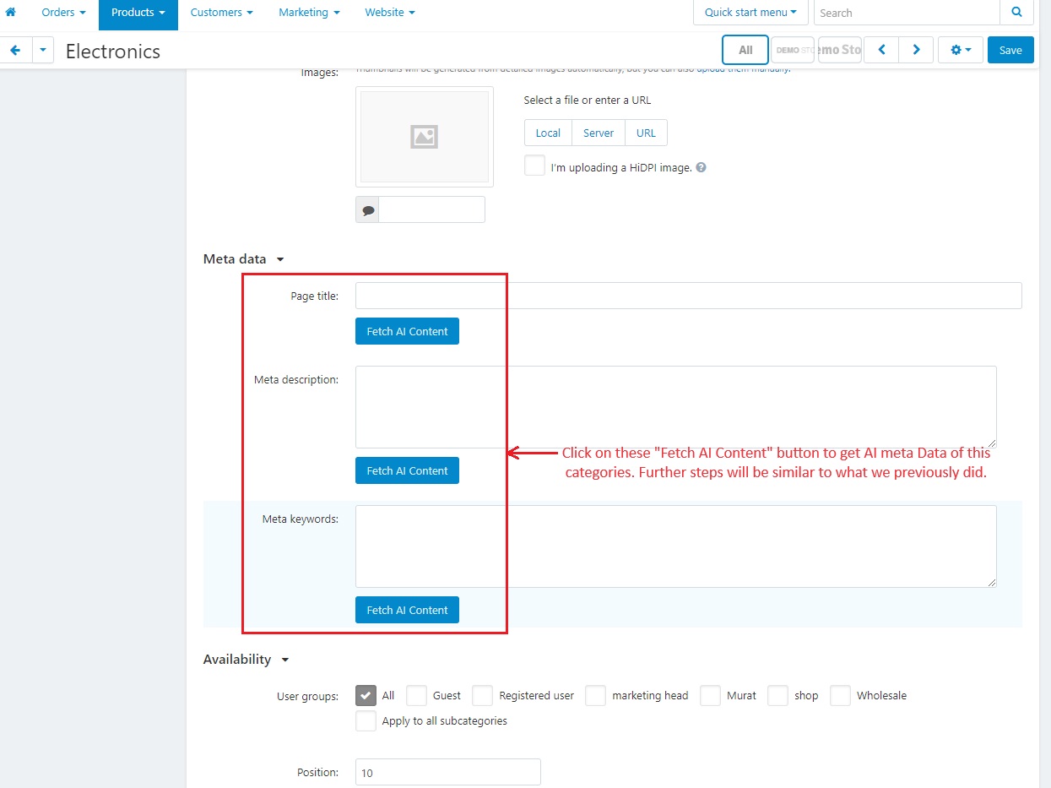Fetch AI Content for Meta keywords

pyautogui.click(x=407, y=610)
